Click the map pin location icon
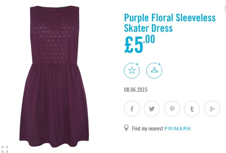226x153 pixels. pos(126,128)
